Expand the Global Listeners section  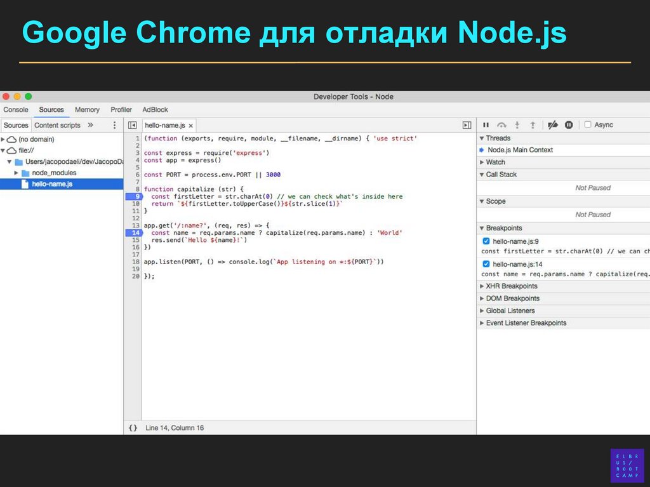[482, 310]
